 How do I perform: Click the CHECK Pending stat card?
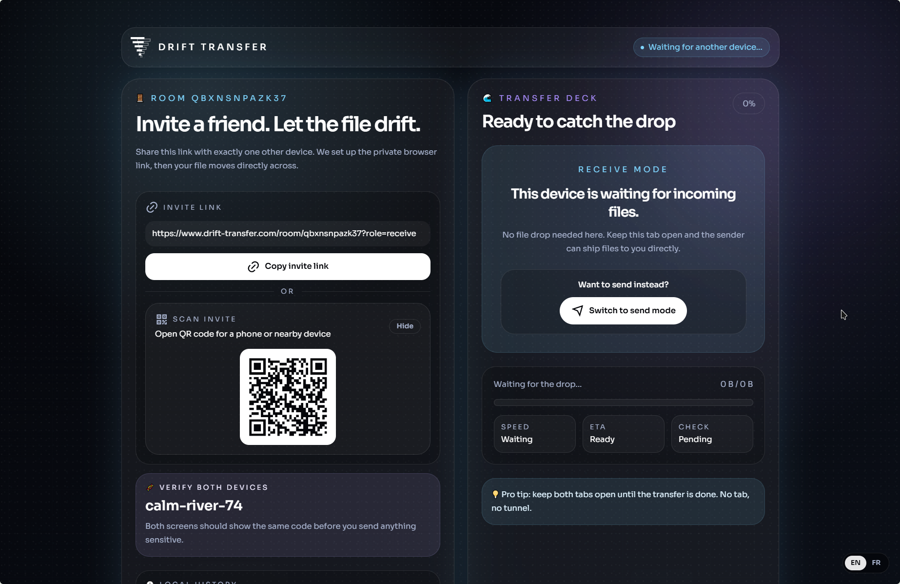pyautogui.click(x=712, y=434)
